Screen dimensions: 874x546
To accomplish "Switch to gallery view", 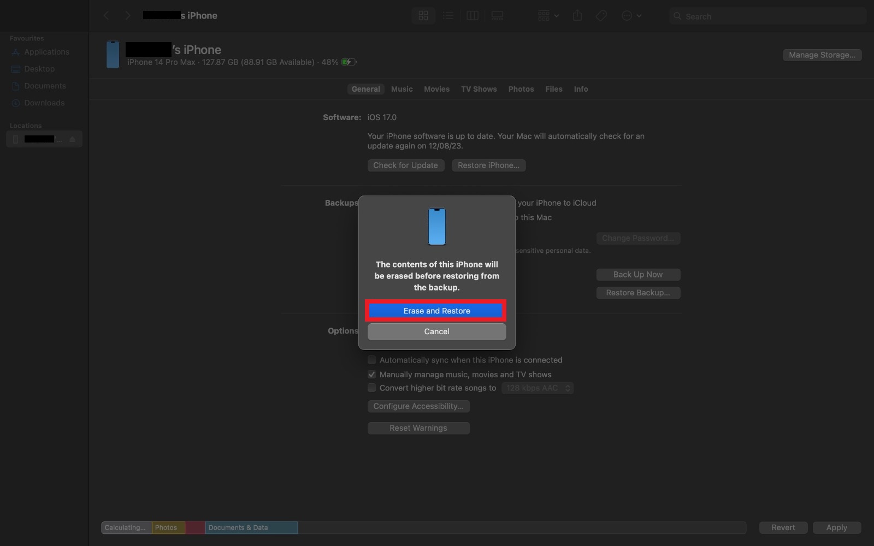I will pos(497,16).
